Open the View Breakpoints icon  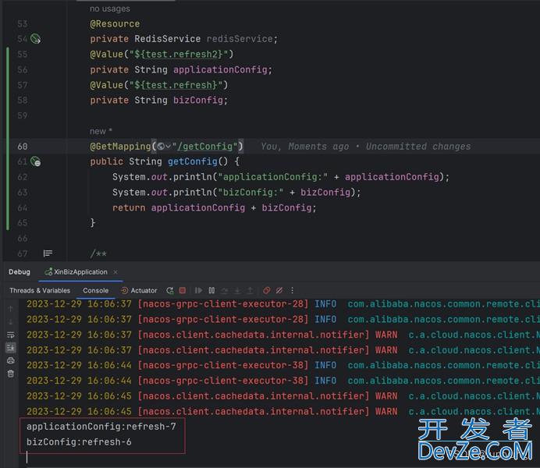267,290
